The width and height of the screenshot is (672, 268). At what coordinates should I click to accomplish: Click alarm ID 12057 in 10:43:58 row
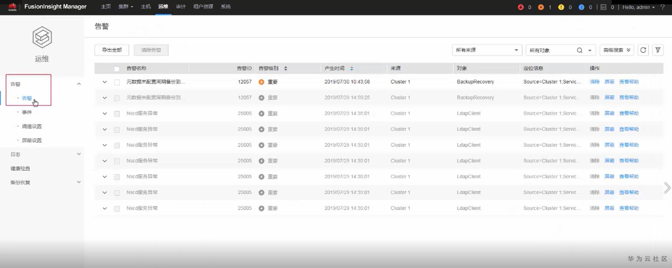click(245, 82)
